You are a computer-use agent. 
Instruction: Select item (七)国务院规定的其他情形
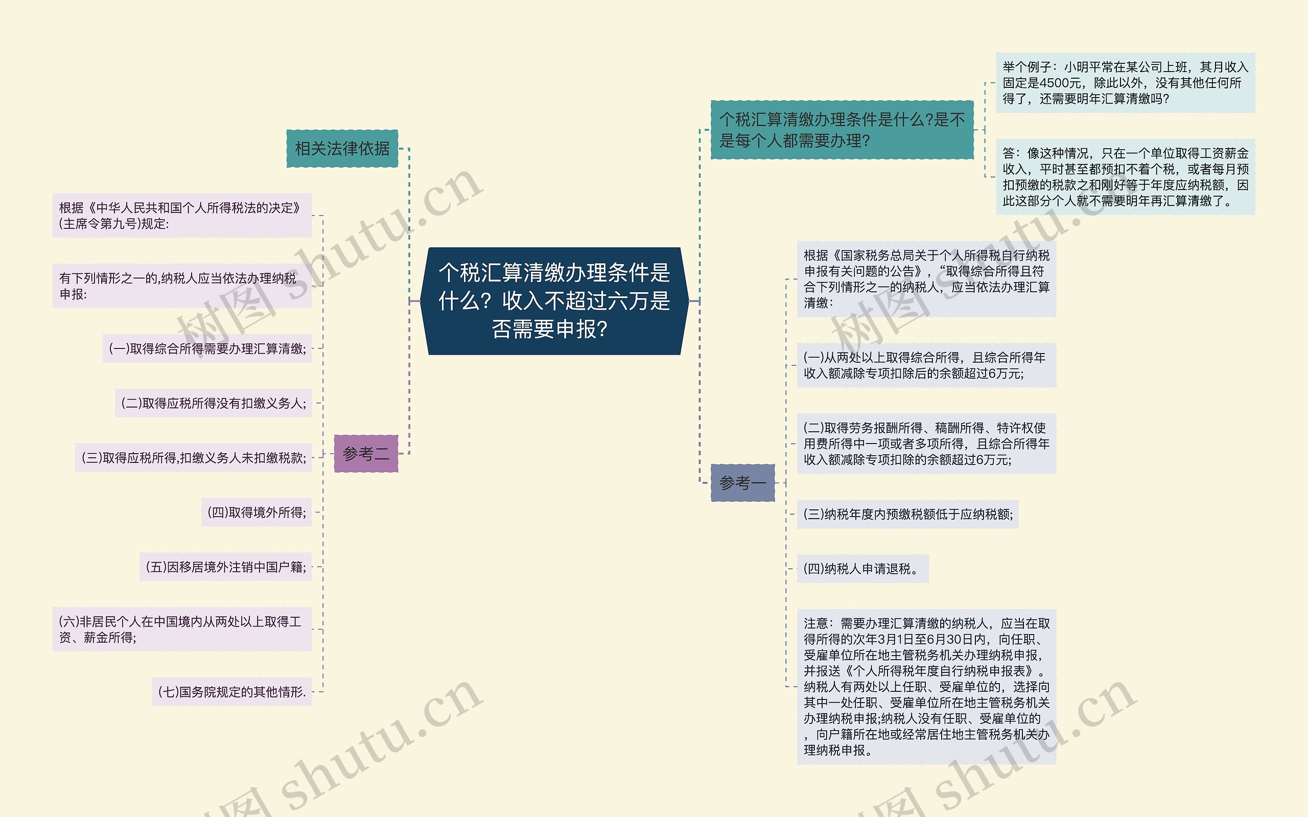click(232, 692)
